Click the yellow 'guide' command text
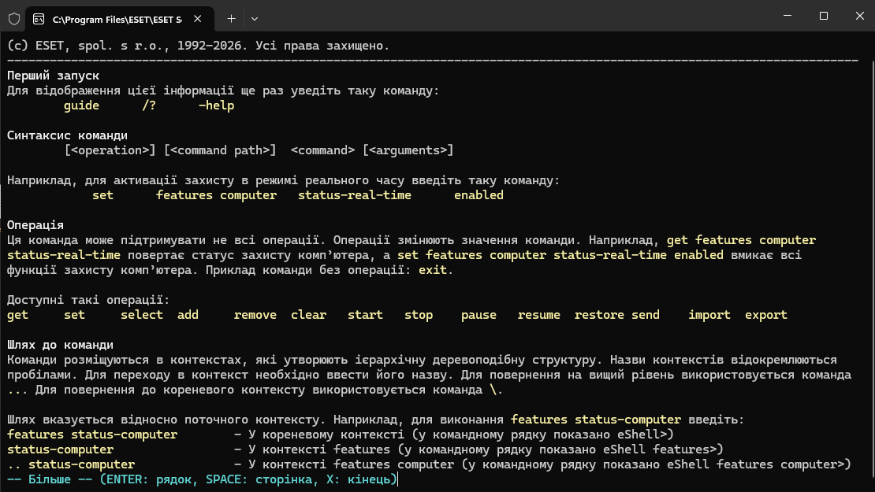875x492 pixels. tap(81, 105)
